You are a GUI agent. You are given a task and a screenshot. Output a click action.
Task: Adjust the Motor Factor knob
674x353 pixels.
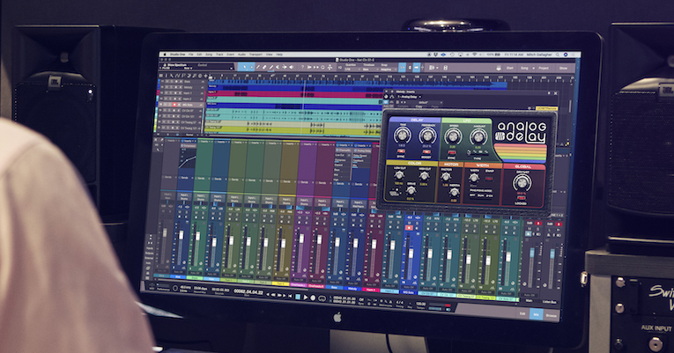tap(446, 176)
